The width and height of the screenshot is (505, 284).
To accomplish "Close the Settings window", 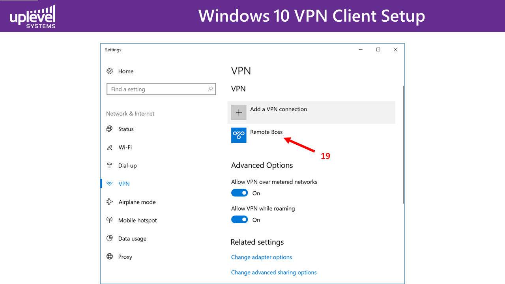I will point(395,50).
